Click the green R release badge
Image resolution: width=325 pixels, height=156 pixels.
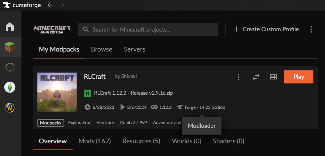click(88, 93)
